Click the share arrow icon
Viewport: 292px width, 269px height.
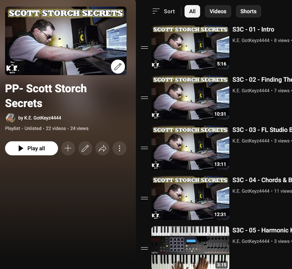pyautogui.click(x=102, y=148)
